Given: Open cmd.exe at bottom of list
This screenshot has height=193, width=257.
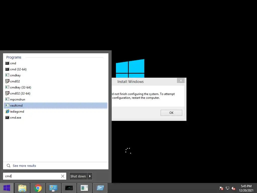Looking at the screenshot, I should [55, 118].
